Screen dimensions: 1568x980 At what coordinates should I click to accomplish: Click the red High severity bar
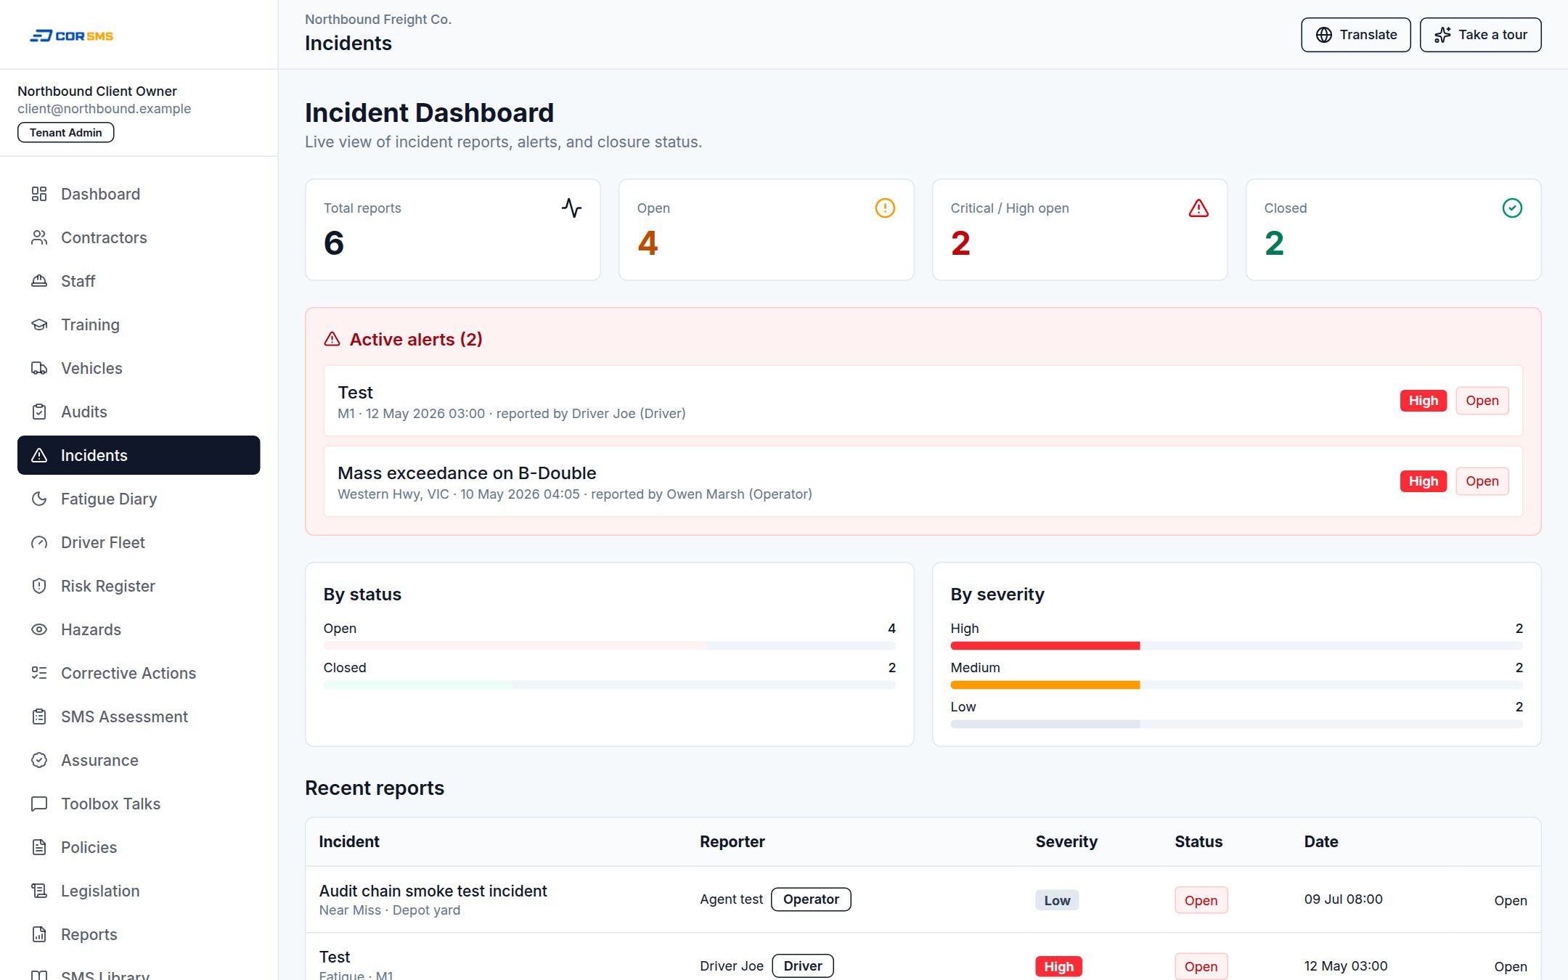tap(1045, 645)
